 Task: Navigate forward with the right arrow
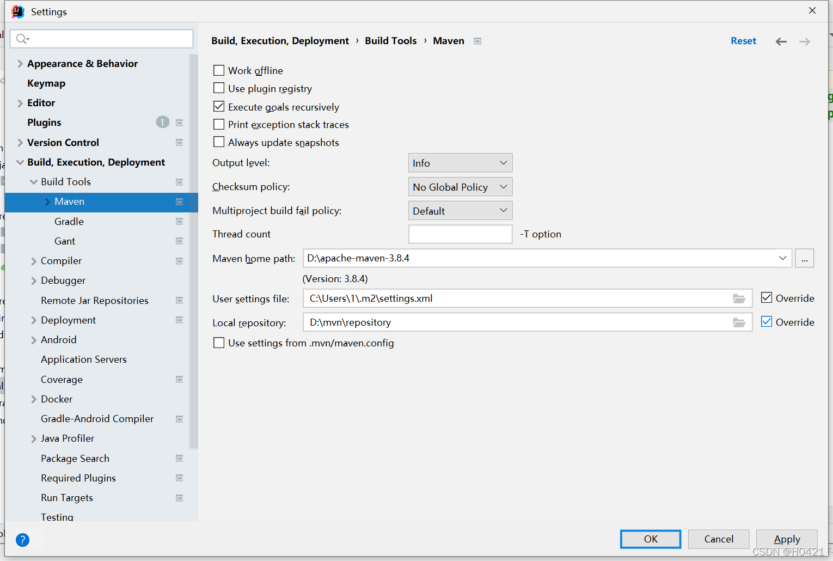pyautogui.click(x=805, y=41)
